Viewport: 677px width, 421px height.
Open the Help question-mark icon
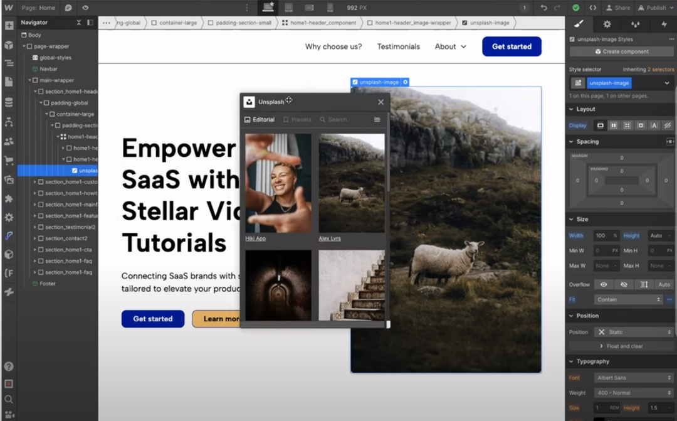(x=9, y=366)
